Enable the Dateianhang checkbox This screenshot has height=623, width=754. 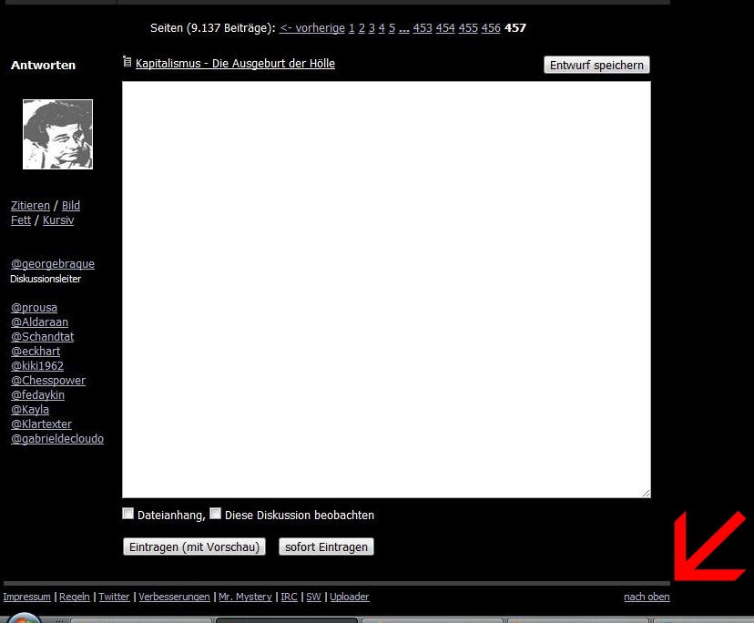(x=127, y=514)
